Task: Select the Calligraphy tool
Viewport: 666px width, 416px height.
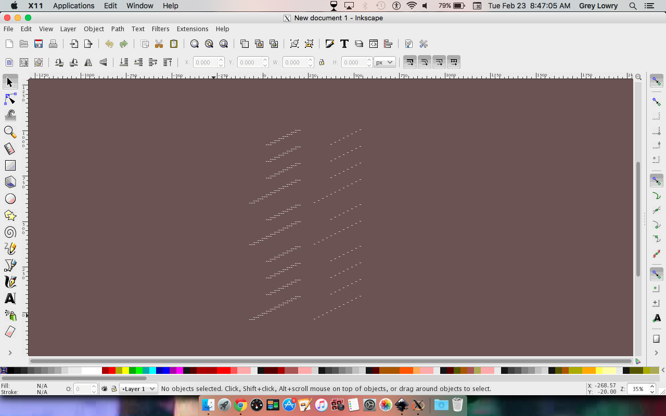Action: [x=10, y=281]
